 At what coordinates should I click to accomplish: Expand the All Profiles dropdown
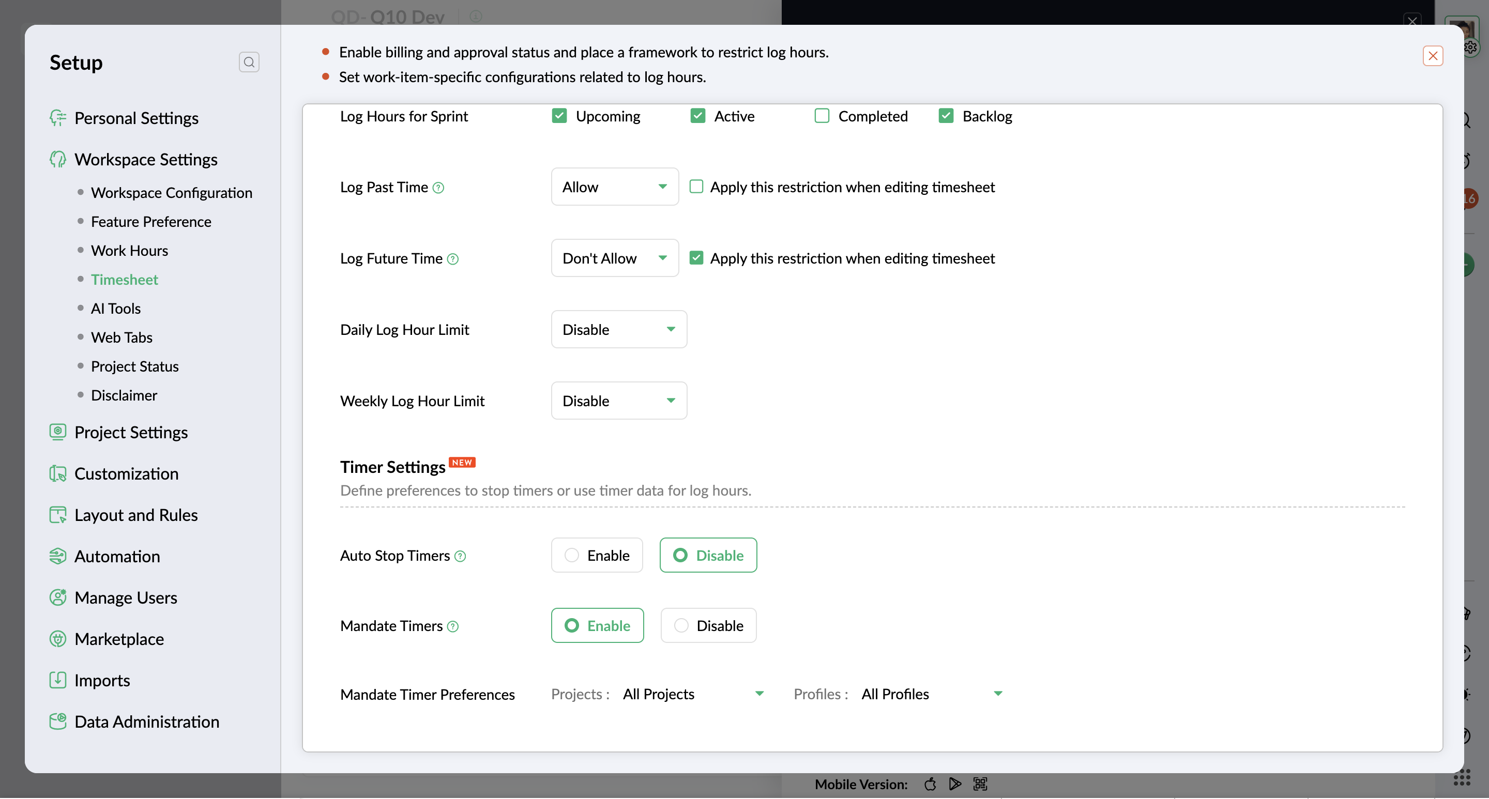point(931,694)
